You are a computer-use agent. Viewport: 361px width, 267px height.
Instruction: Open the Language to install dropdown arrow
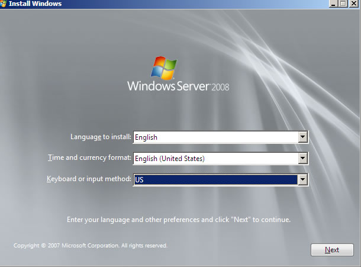pyautogui.click(x=302, y=137)
